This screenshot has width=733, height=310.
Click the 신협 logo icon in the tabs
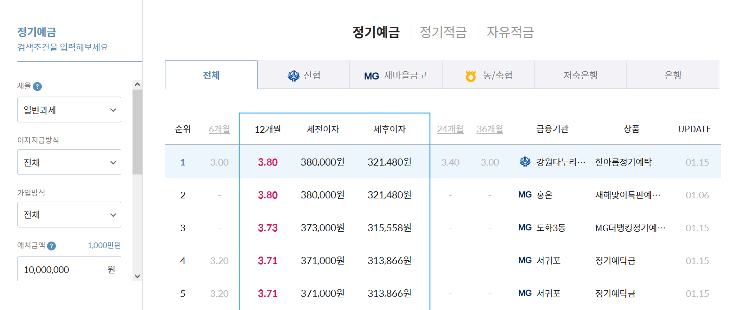(294, 76)
